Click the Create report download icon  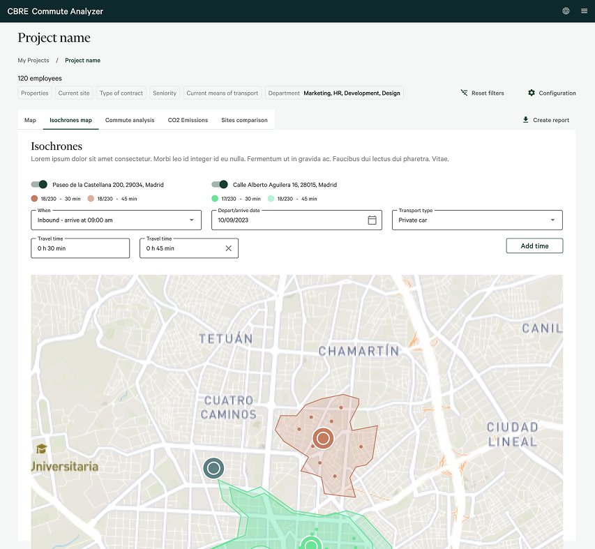pyautogui.click(x=525, y=120)
